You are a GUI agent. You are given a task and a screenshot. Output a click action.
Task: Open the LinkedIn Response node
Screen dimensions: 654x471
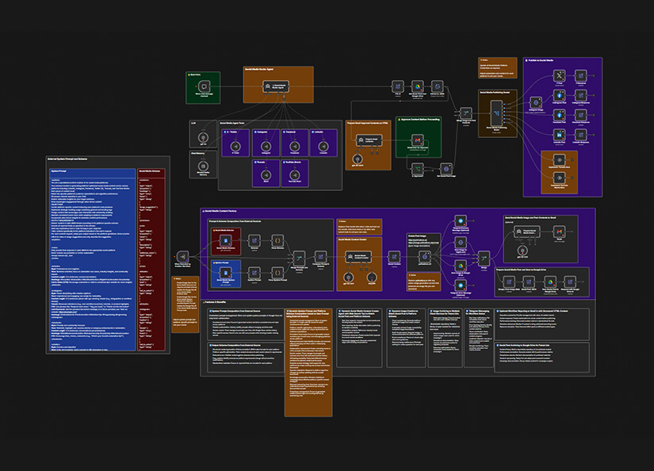[580, 135]
